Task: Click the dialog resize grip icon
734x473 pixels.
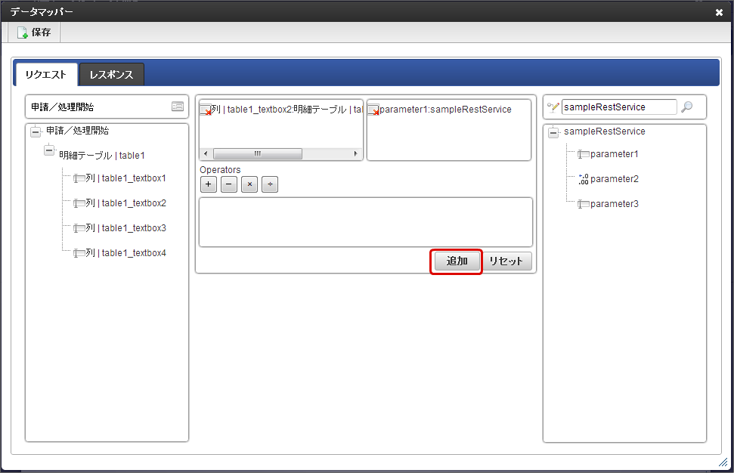Action: (723, 462)
